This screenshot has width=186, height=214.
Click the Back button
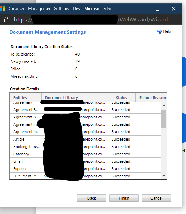coord(92,198)
